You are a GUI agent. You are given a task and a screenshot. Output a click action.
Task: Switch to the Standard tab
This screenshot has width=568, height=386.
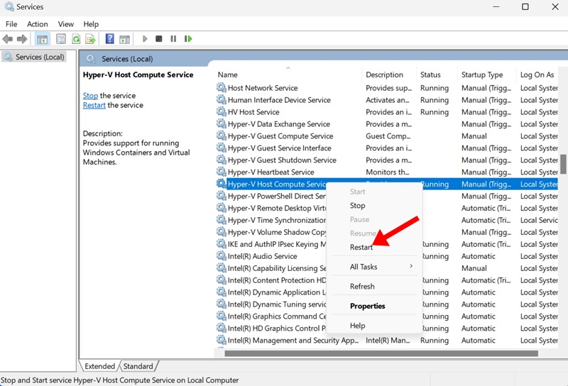click(138, 366)
